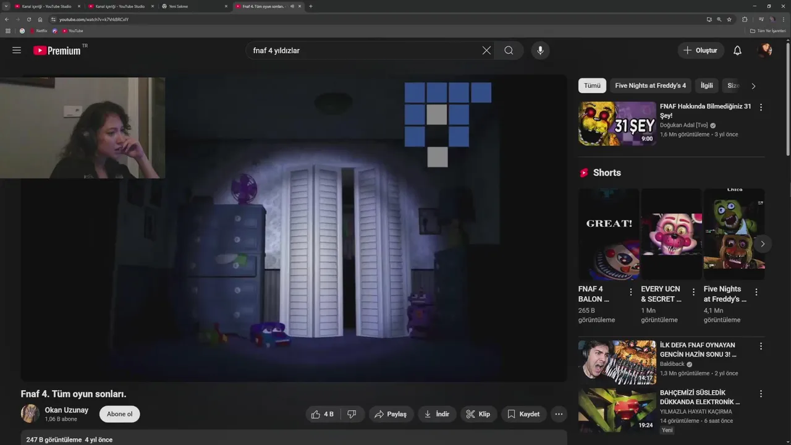
Task: Select the Tümü filter chip
Action: click(x=592, y=85)
